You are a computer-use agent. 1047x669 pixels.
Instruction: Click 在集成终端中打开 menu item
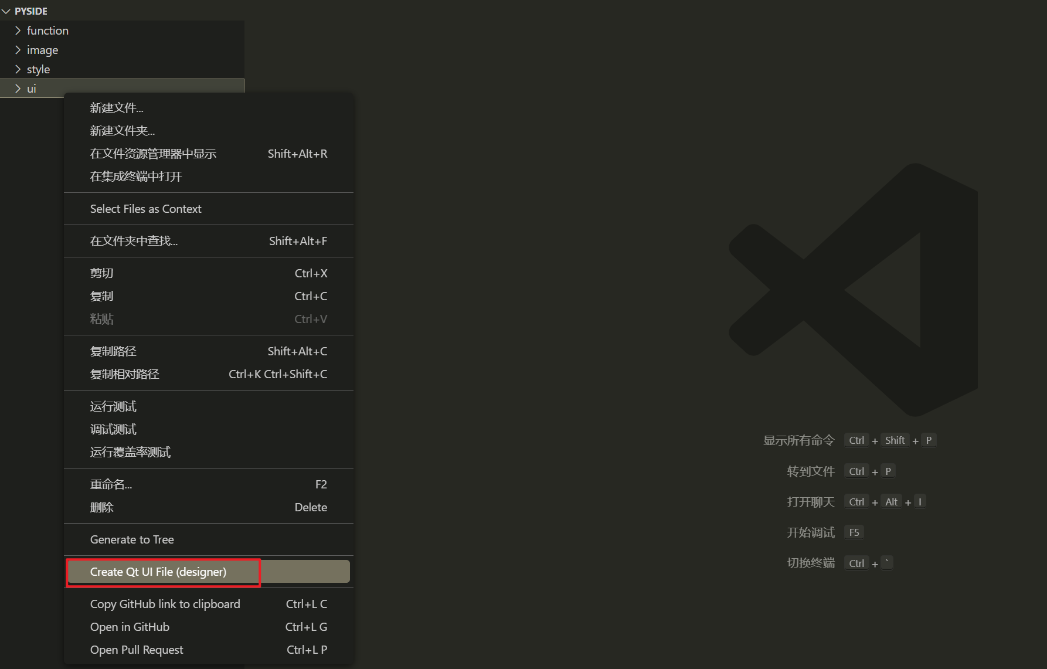pos(136,176)
